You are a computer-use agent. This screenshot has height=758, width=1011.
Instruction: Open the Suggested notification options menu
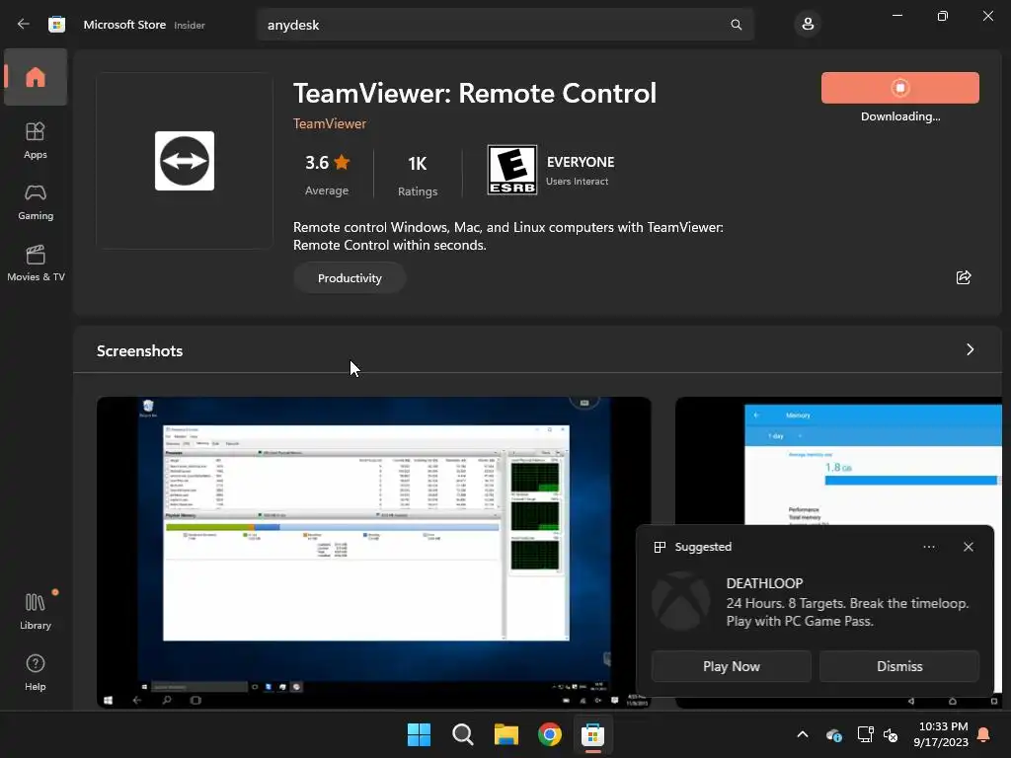pyautogui.click(x=928, y=547)
